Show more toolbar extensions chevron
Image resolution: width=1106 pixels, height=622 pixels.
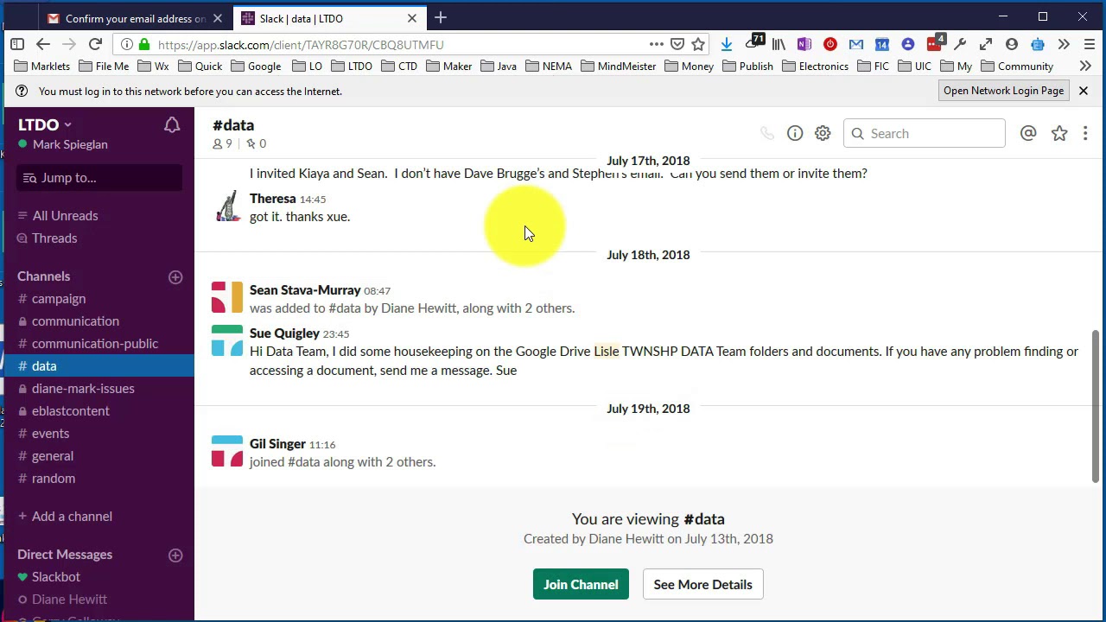coord(1064,44)
